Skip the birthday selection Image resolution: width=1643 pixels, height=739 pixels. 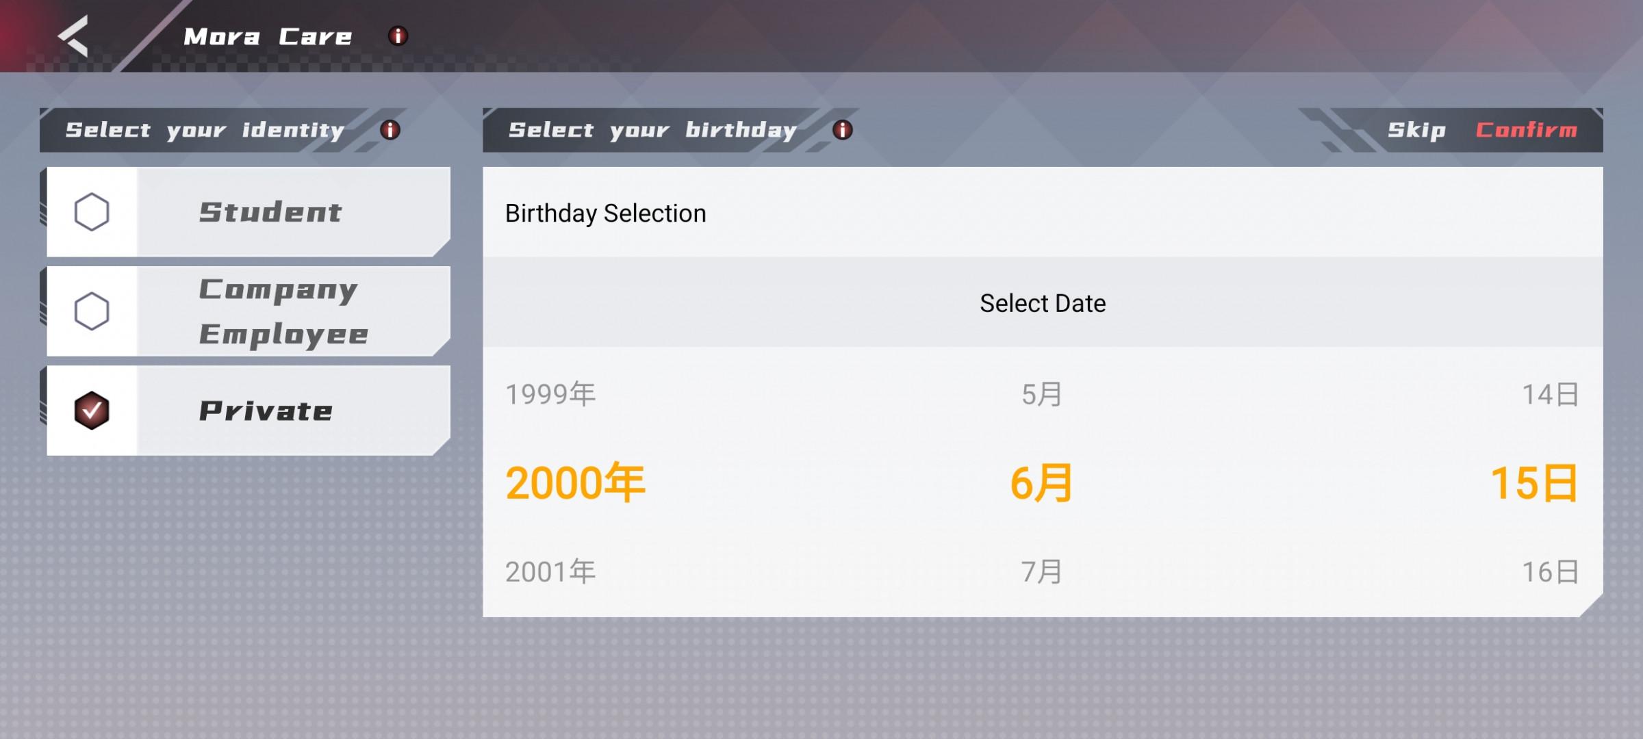[1416, 130]
